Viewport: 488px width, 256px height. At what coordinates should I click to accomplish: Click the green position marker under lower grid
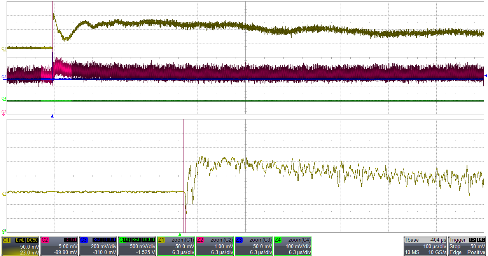pos(180,234)
